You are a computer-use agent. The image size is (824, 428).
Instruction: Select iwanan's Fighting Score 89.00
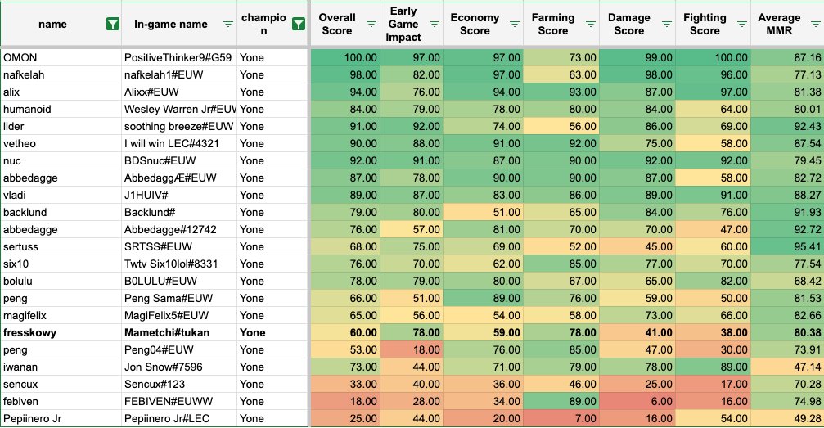713,367
